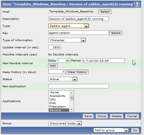Select CPU in Applications list
144x135 pixels.
(59, 99)
